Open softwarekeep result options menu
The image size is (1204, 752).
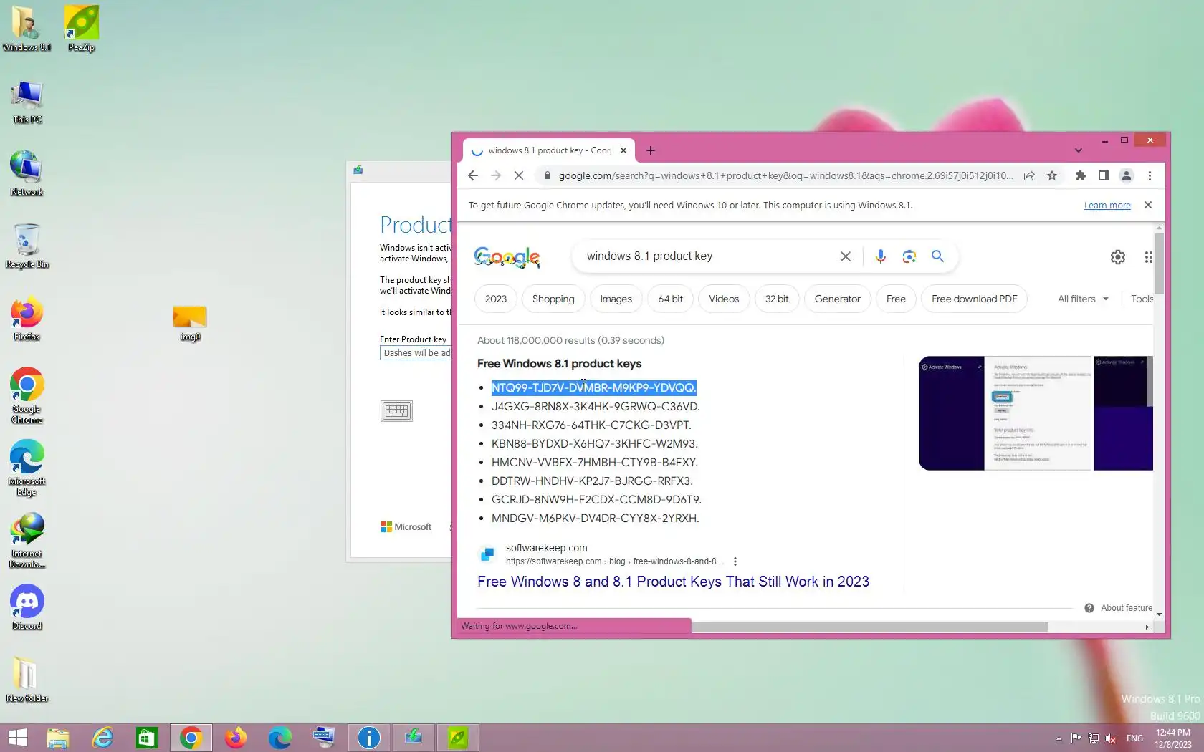735,561
